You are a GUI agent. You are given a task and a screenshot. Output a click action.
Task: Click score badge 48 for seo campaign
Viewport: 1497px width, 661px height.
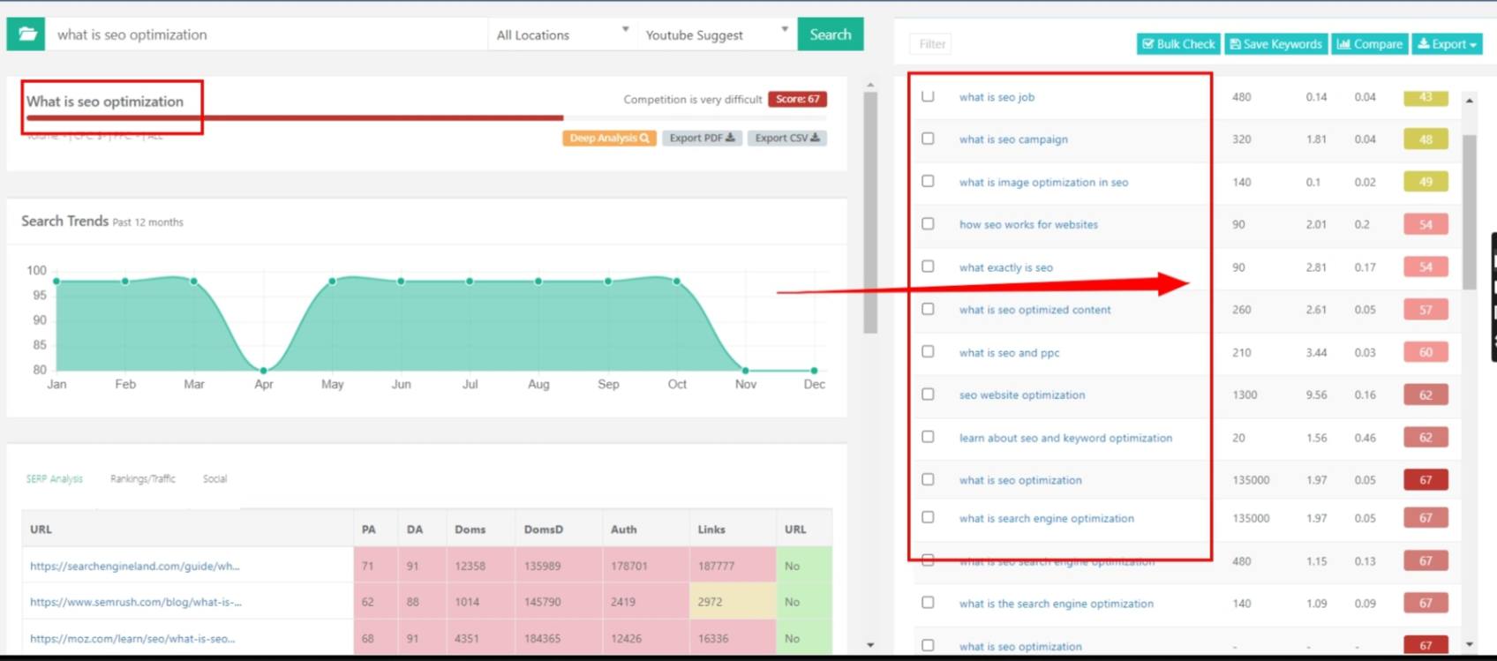1426,139
